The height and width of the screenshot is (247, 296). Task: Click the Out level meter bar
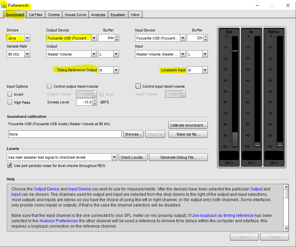[235, 91]
